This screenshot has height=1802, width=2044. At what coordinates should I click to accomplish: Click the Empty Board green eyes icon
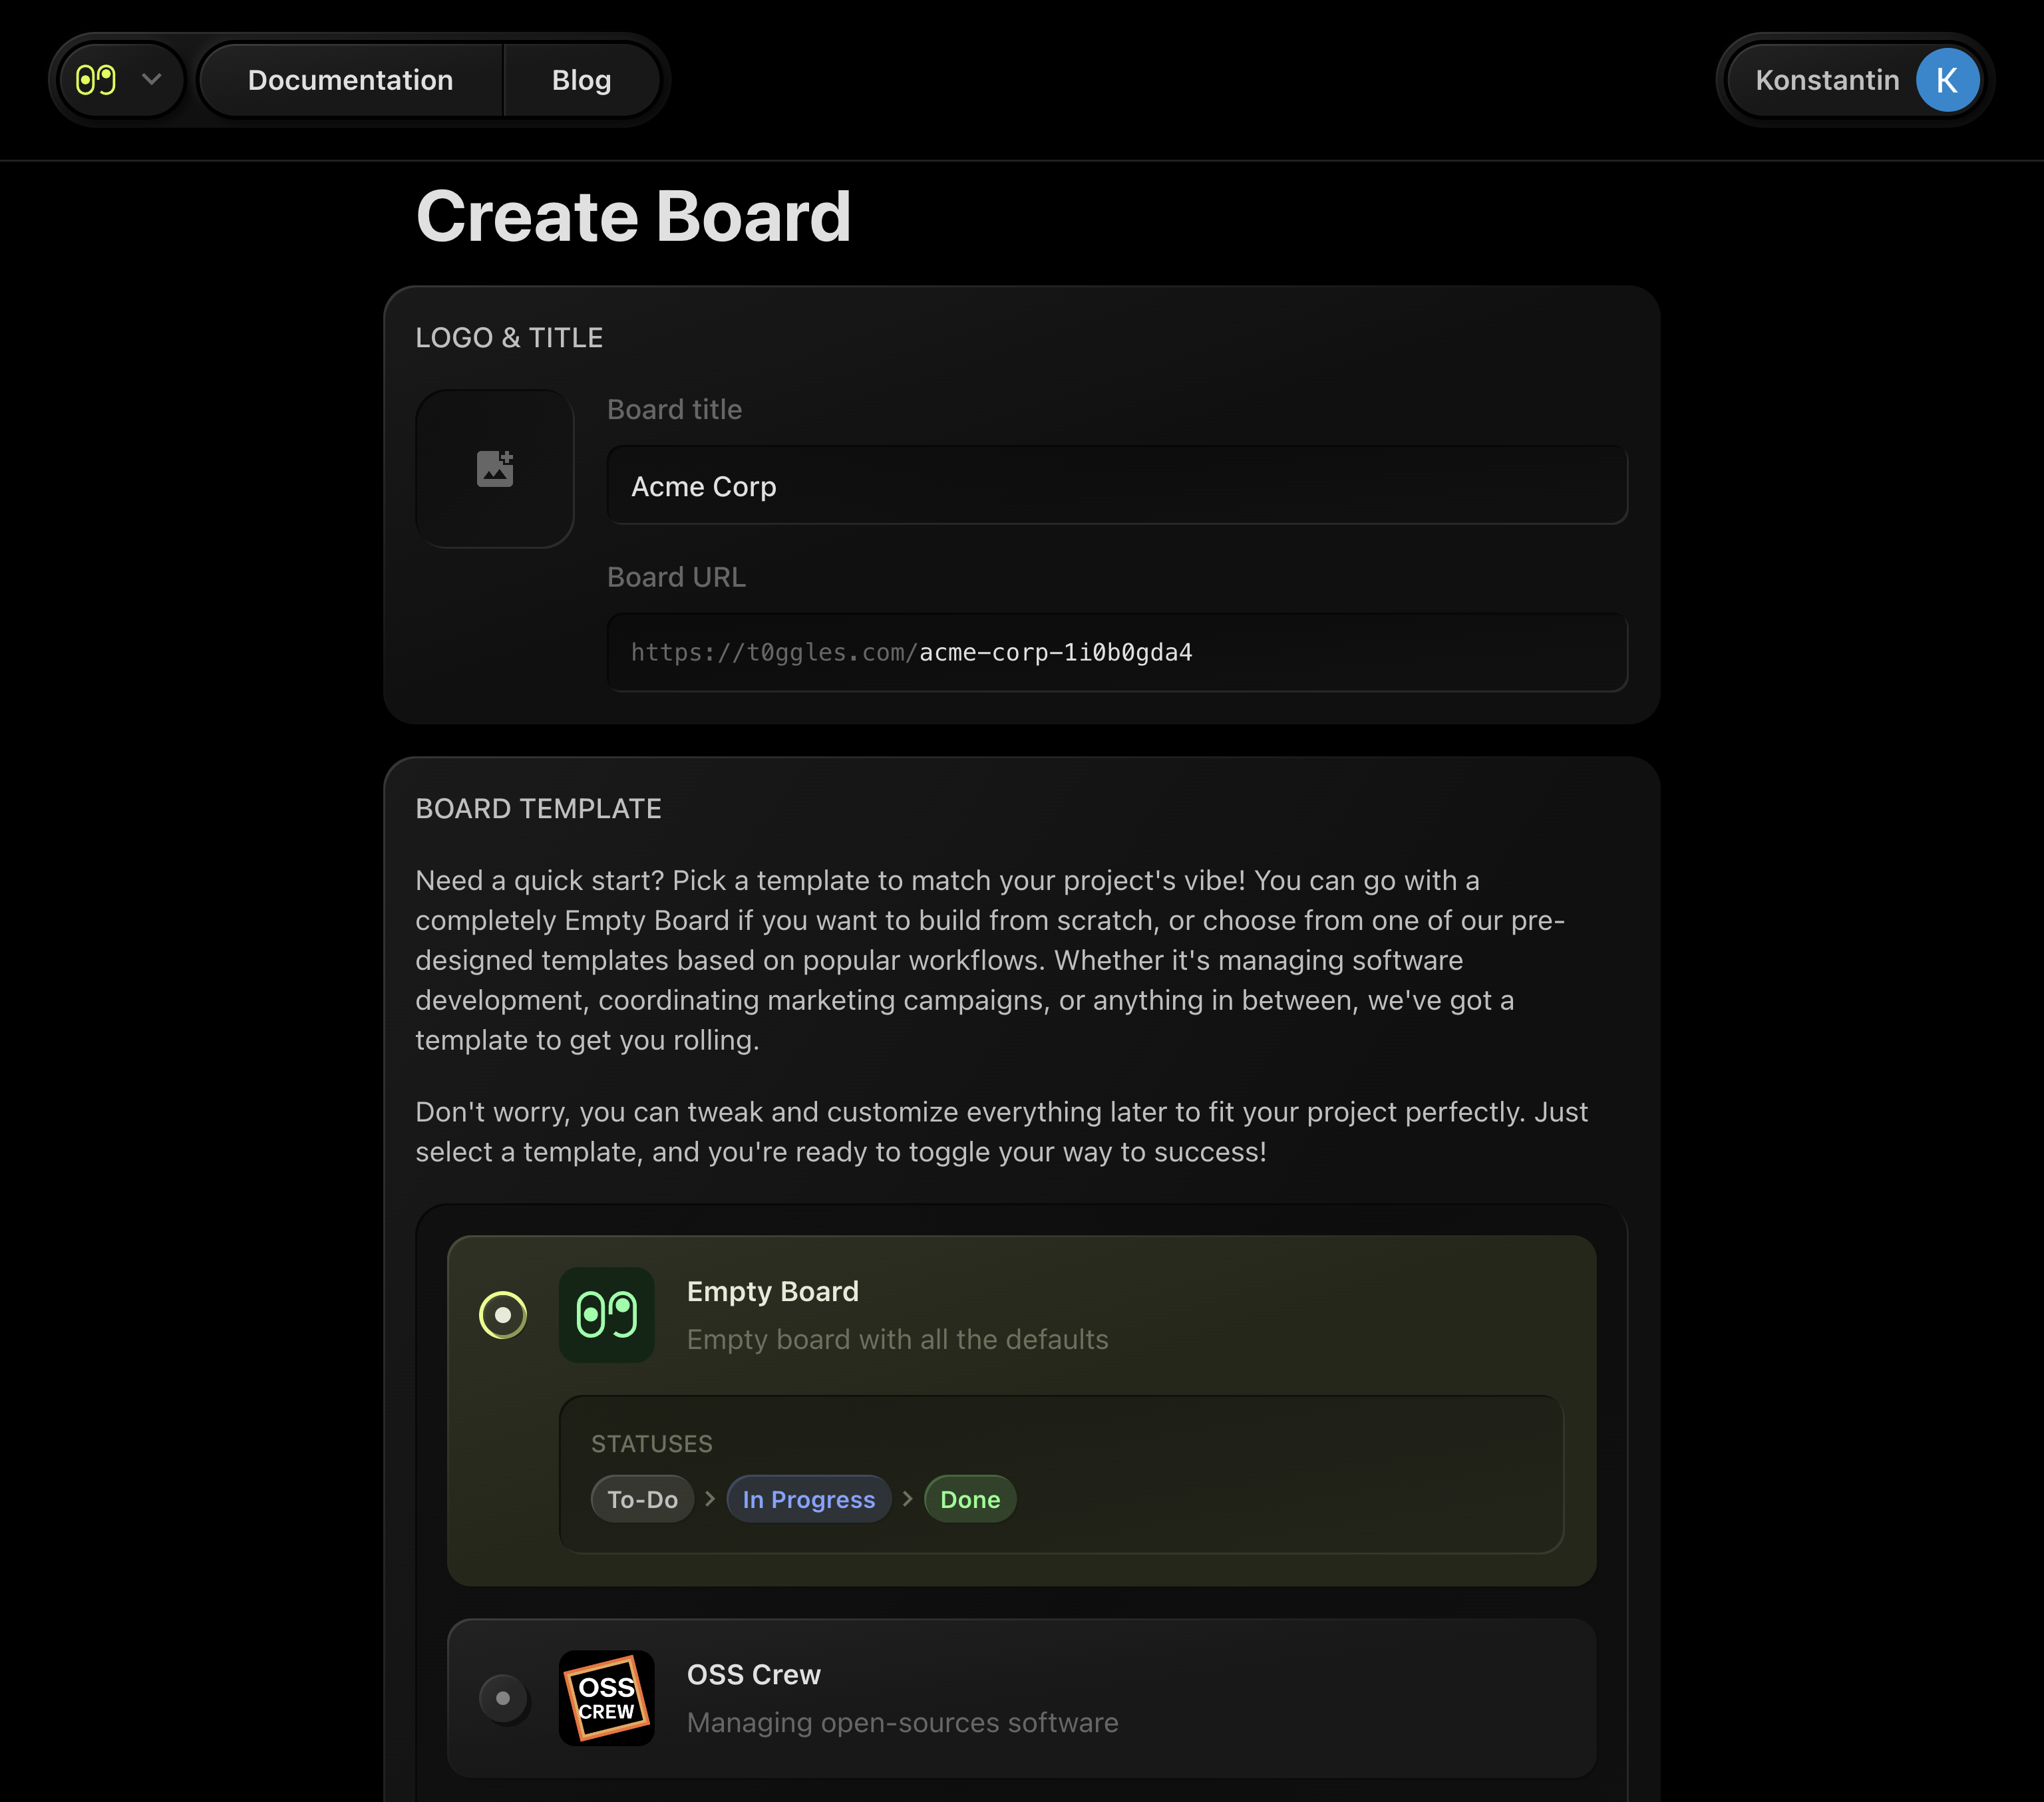click(x=606, y=1315)
